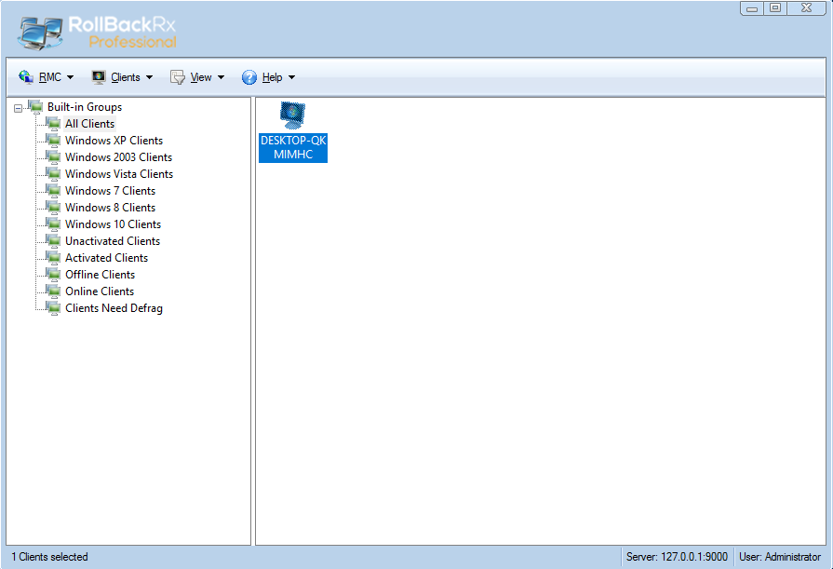Show Online Clients group
Viewport: 833px width, 569px height.
[99, 291]
